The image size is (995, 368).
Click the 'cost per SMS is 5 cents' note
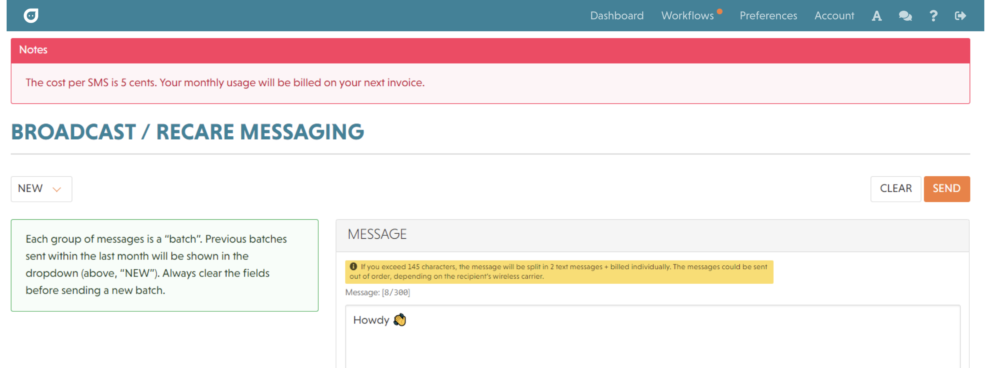point(225,83)
